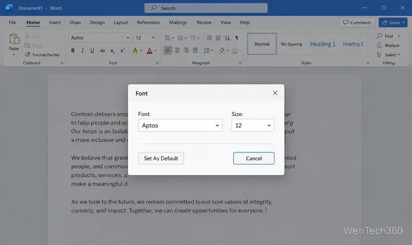
Task: Switch to the Design tab
Action: click(x=97, y=22)
